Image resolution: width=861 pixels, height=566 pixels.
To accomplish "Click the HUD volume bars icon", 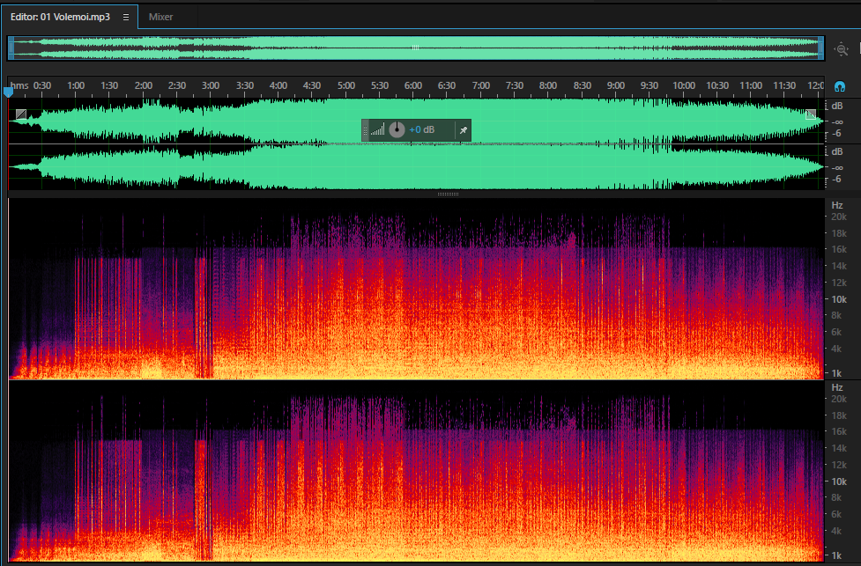I will [x=377, y=130].
